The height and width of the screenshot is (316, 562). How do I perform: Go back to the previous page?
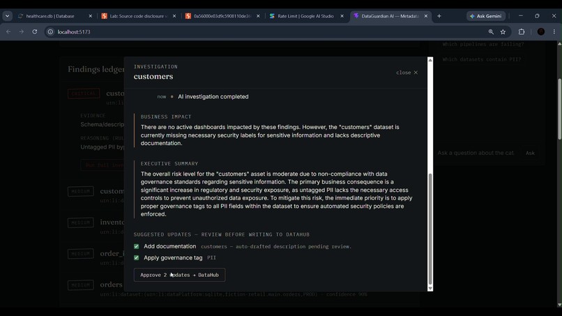click(8, 32)
